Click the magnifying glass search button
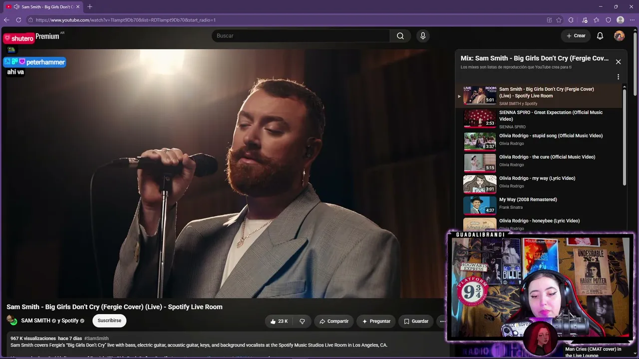The width and height of the screenshot is (639, 359). coord(400,36)
